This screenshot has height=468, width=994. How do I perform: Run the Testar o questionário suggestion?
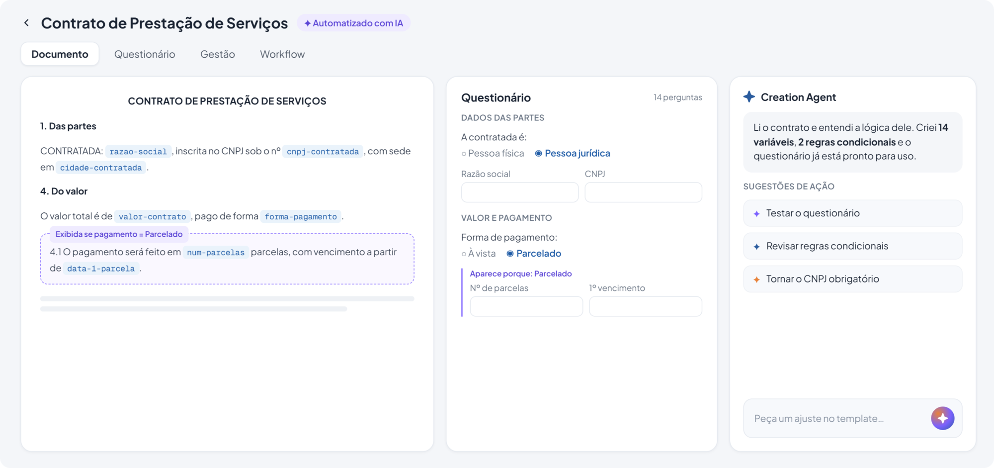(853, 213)
